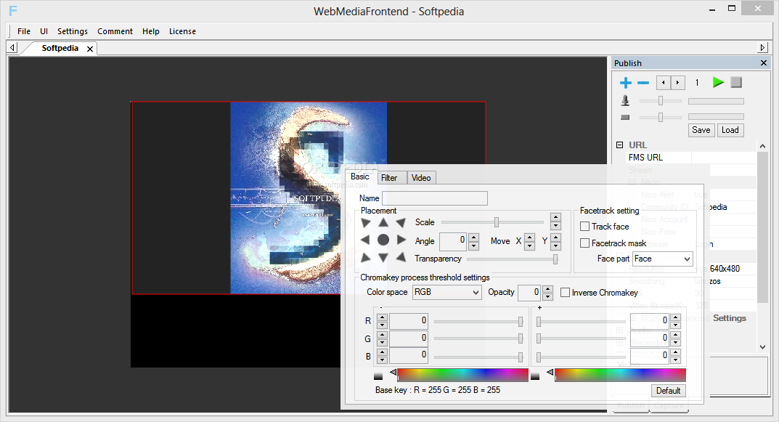Click the top-left placement arrow
Screen dimensions: 779x422
pos(366,222)
